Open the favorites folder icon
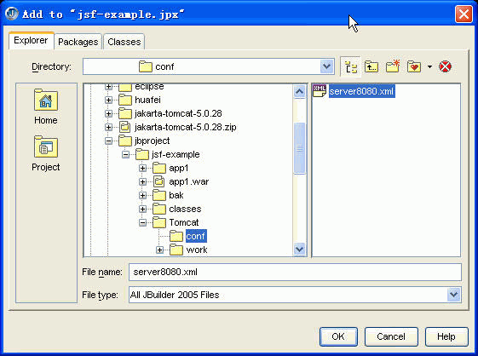 (414, 66)
